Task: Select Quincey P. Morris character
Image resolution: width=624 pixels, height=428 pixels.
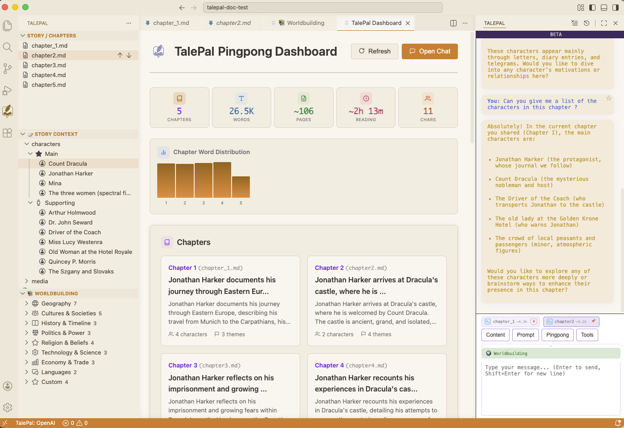Action: (x=78, y=261)
